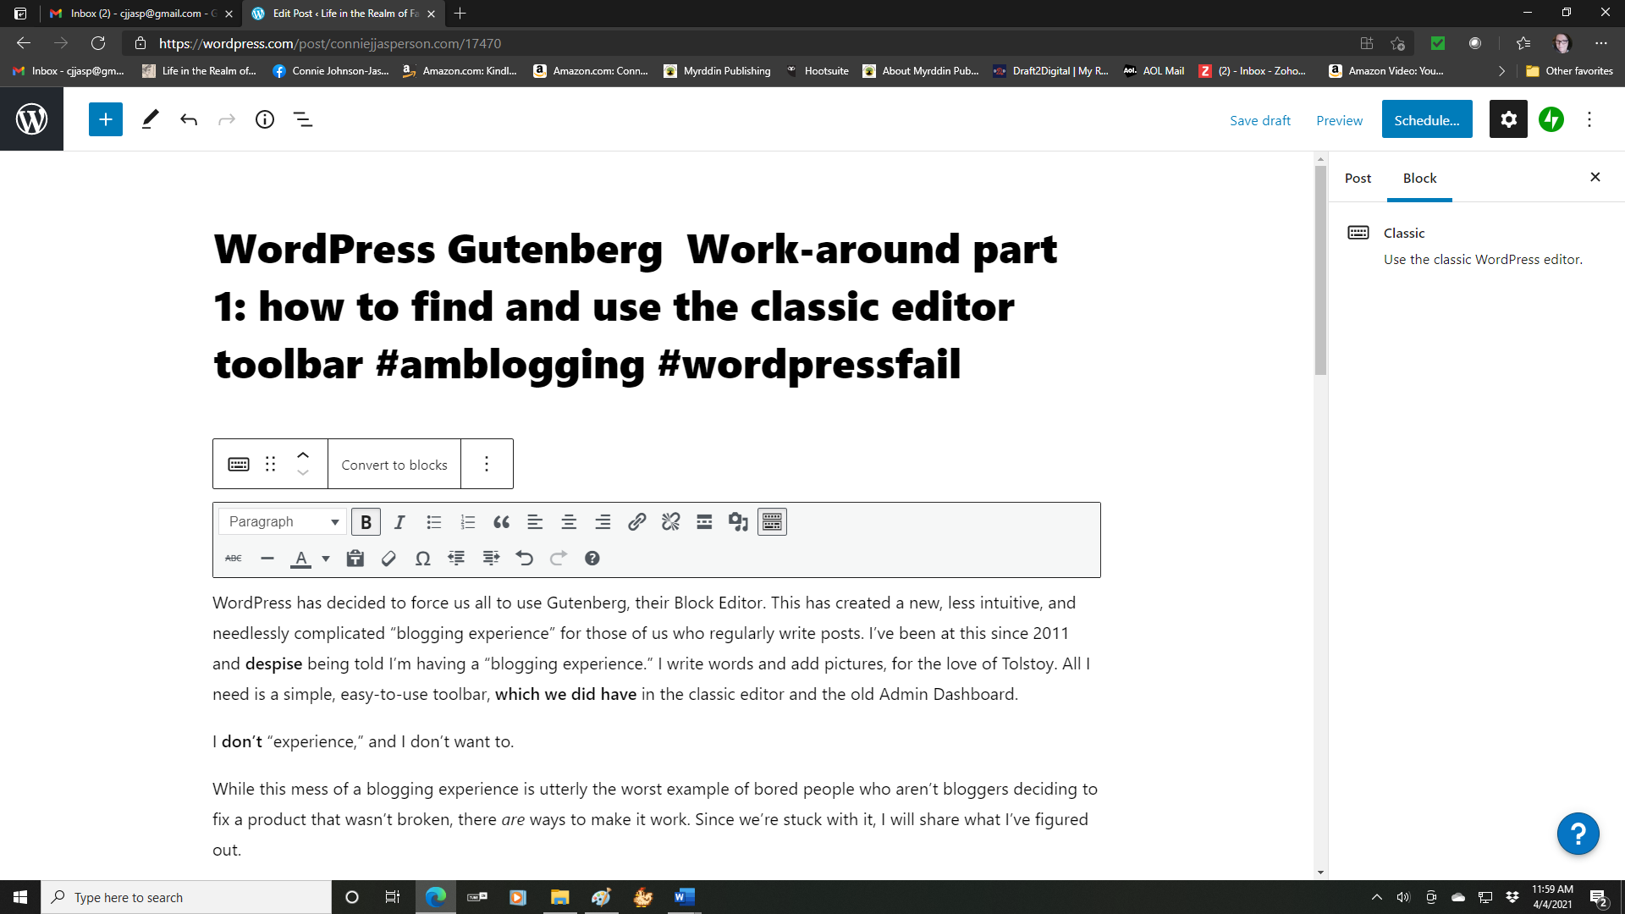Apply strikethrough to text
The image size is (1625, 914).
(234, 558)
